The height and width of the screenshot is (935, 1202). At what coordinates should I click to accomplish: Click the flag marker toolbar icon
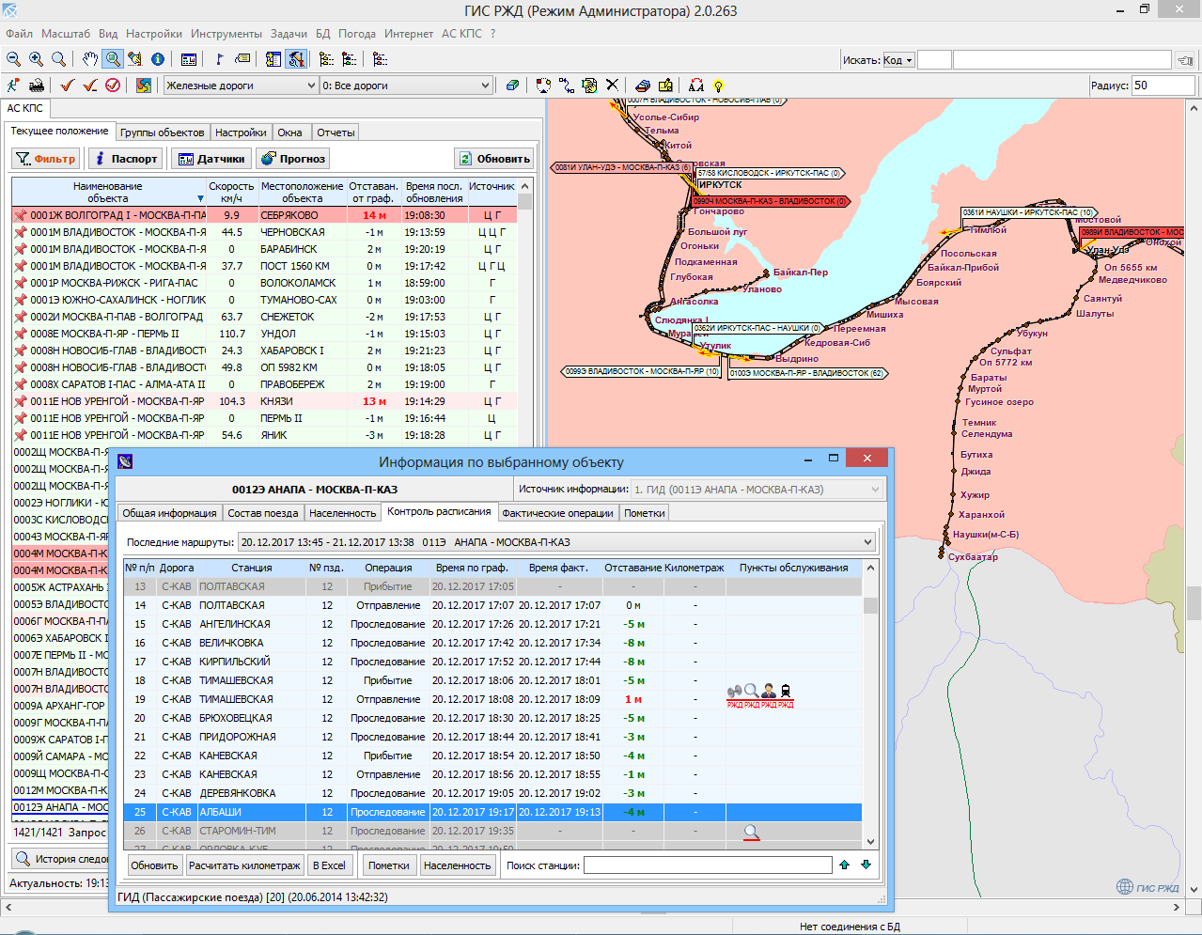tap(219, 59)
